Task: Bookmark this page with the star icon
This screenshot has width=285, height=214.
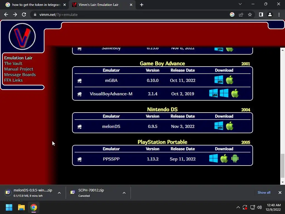Action: click(250, 14)
